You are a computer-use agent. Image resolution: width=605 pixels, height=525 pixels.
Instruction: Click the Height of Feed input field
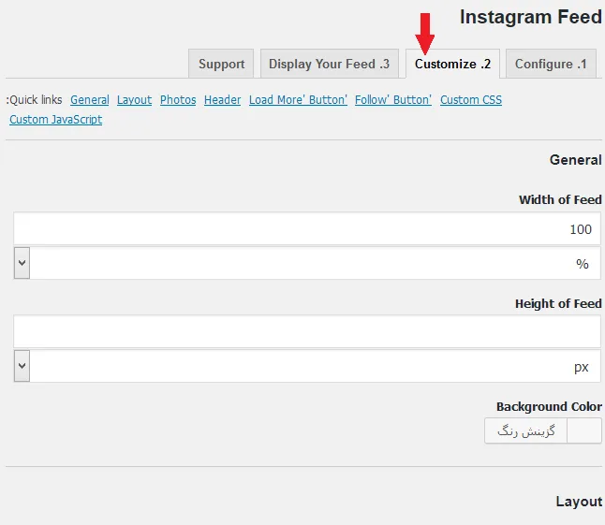tap(307, 331)
